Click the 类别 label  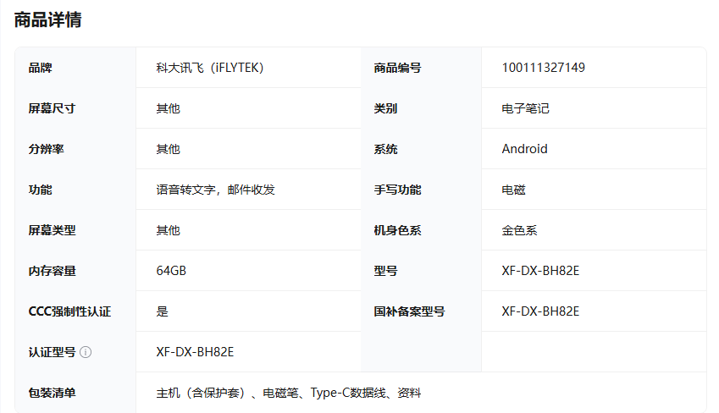(385, 108)
